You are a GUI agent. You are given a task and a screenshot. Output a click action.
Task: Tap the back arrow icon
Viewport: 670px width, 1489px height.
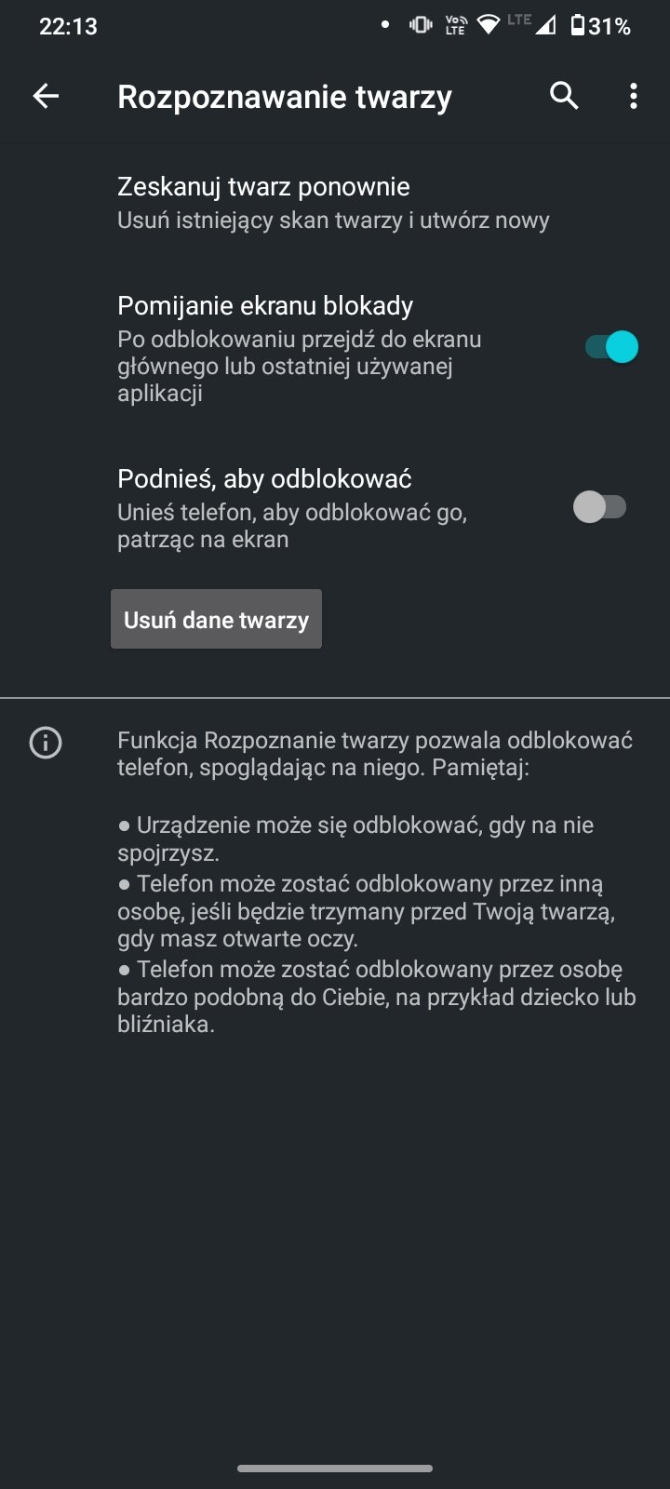46,96
